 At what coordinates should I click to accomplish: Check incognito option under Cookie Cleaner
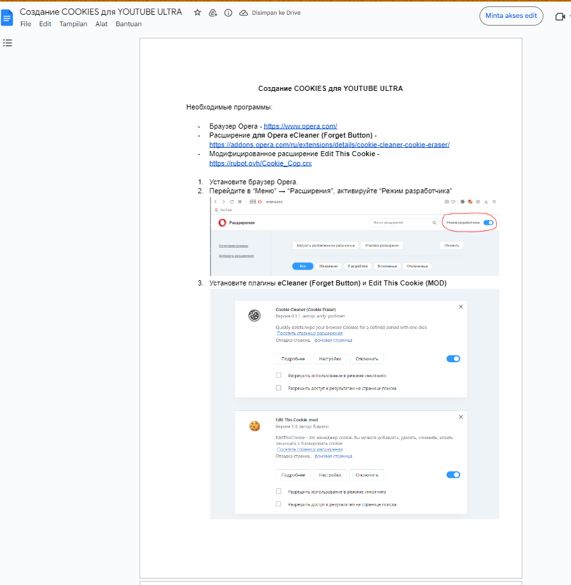click(278, 376)
